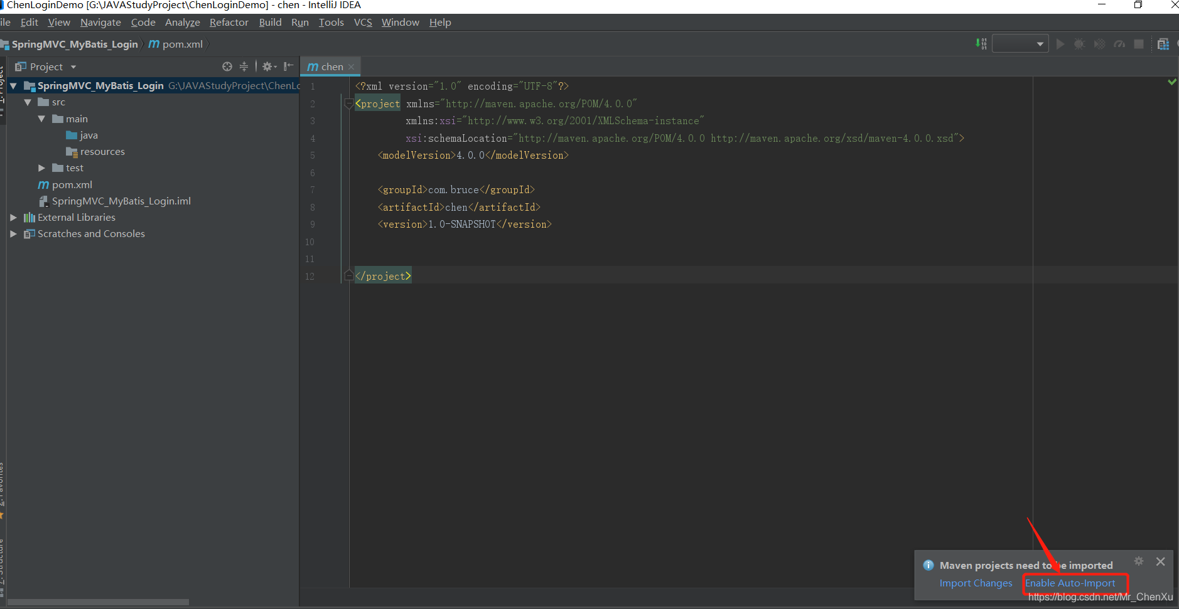
Task: Click the closing </project> tag
Action: click(x=383, y=276)
